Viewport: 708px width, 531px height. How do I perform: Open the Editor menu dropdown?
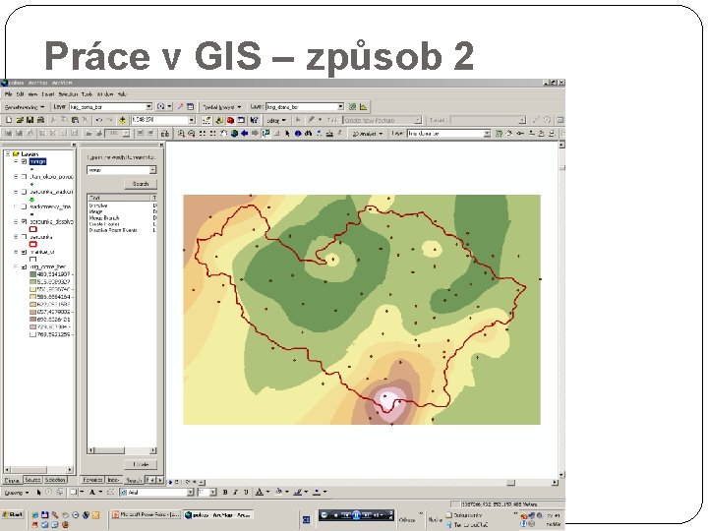[x=276, y=120]
